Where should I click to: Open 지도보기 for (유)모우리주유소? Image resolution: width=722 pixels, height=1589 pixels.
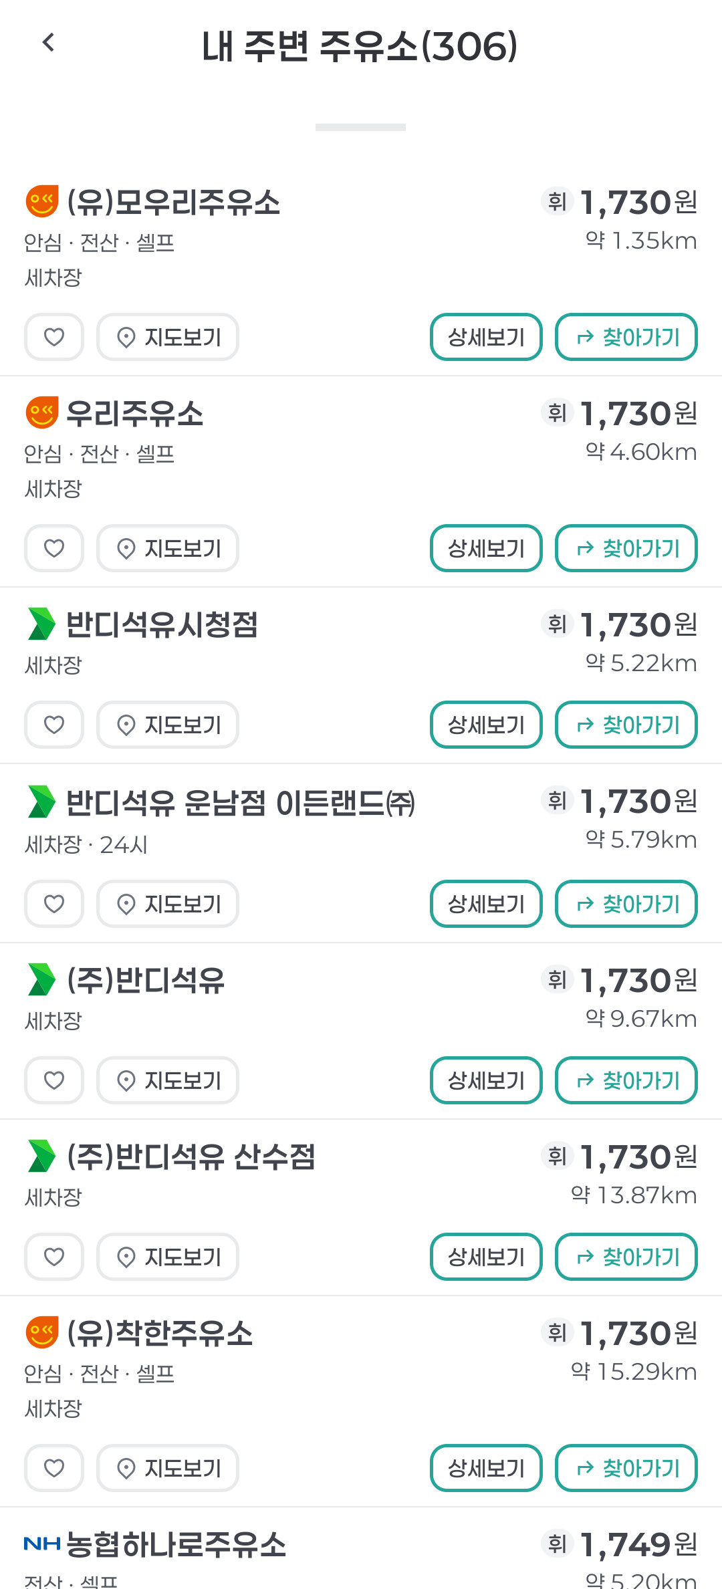coord(168,337)
